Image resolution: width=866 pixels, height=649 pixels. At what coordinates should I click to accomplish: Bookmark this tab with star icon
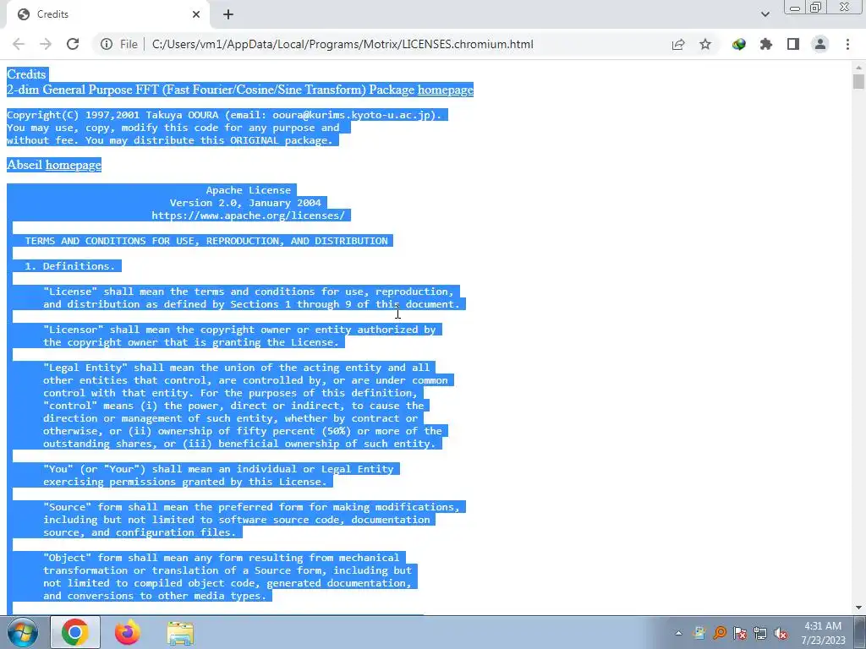point(705,44)
